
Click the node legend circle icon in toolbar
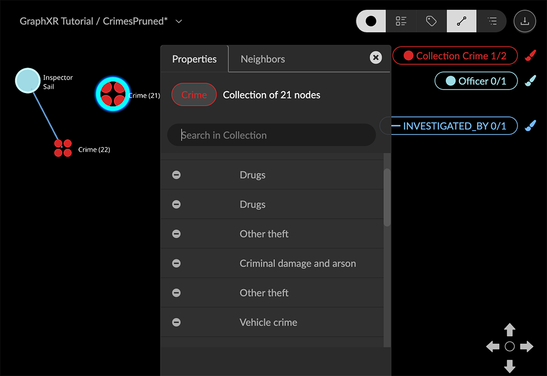pos(371,21)
